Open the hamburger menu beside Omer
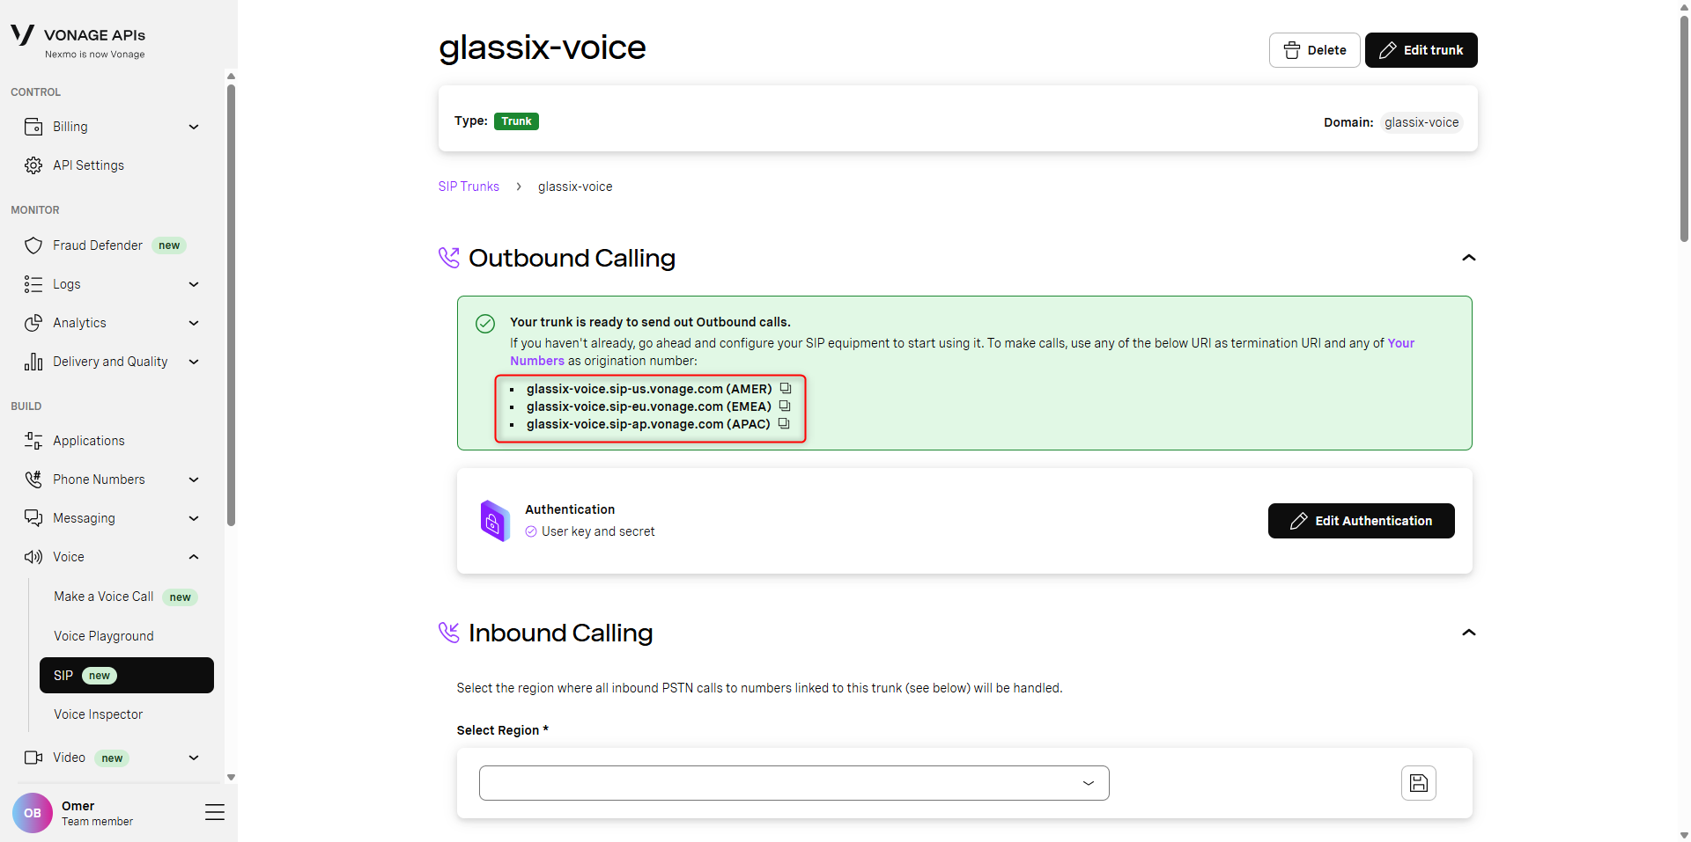The height and width of the screenshot is (842, 1691). click(215, 812)
